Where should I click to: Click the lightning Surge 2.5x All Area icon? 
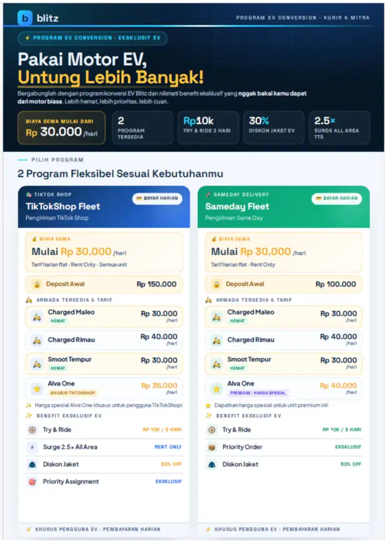pos(32,447)
